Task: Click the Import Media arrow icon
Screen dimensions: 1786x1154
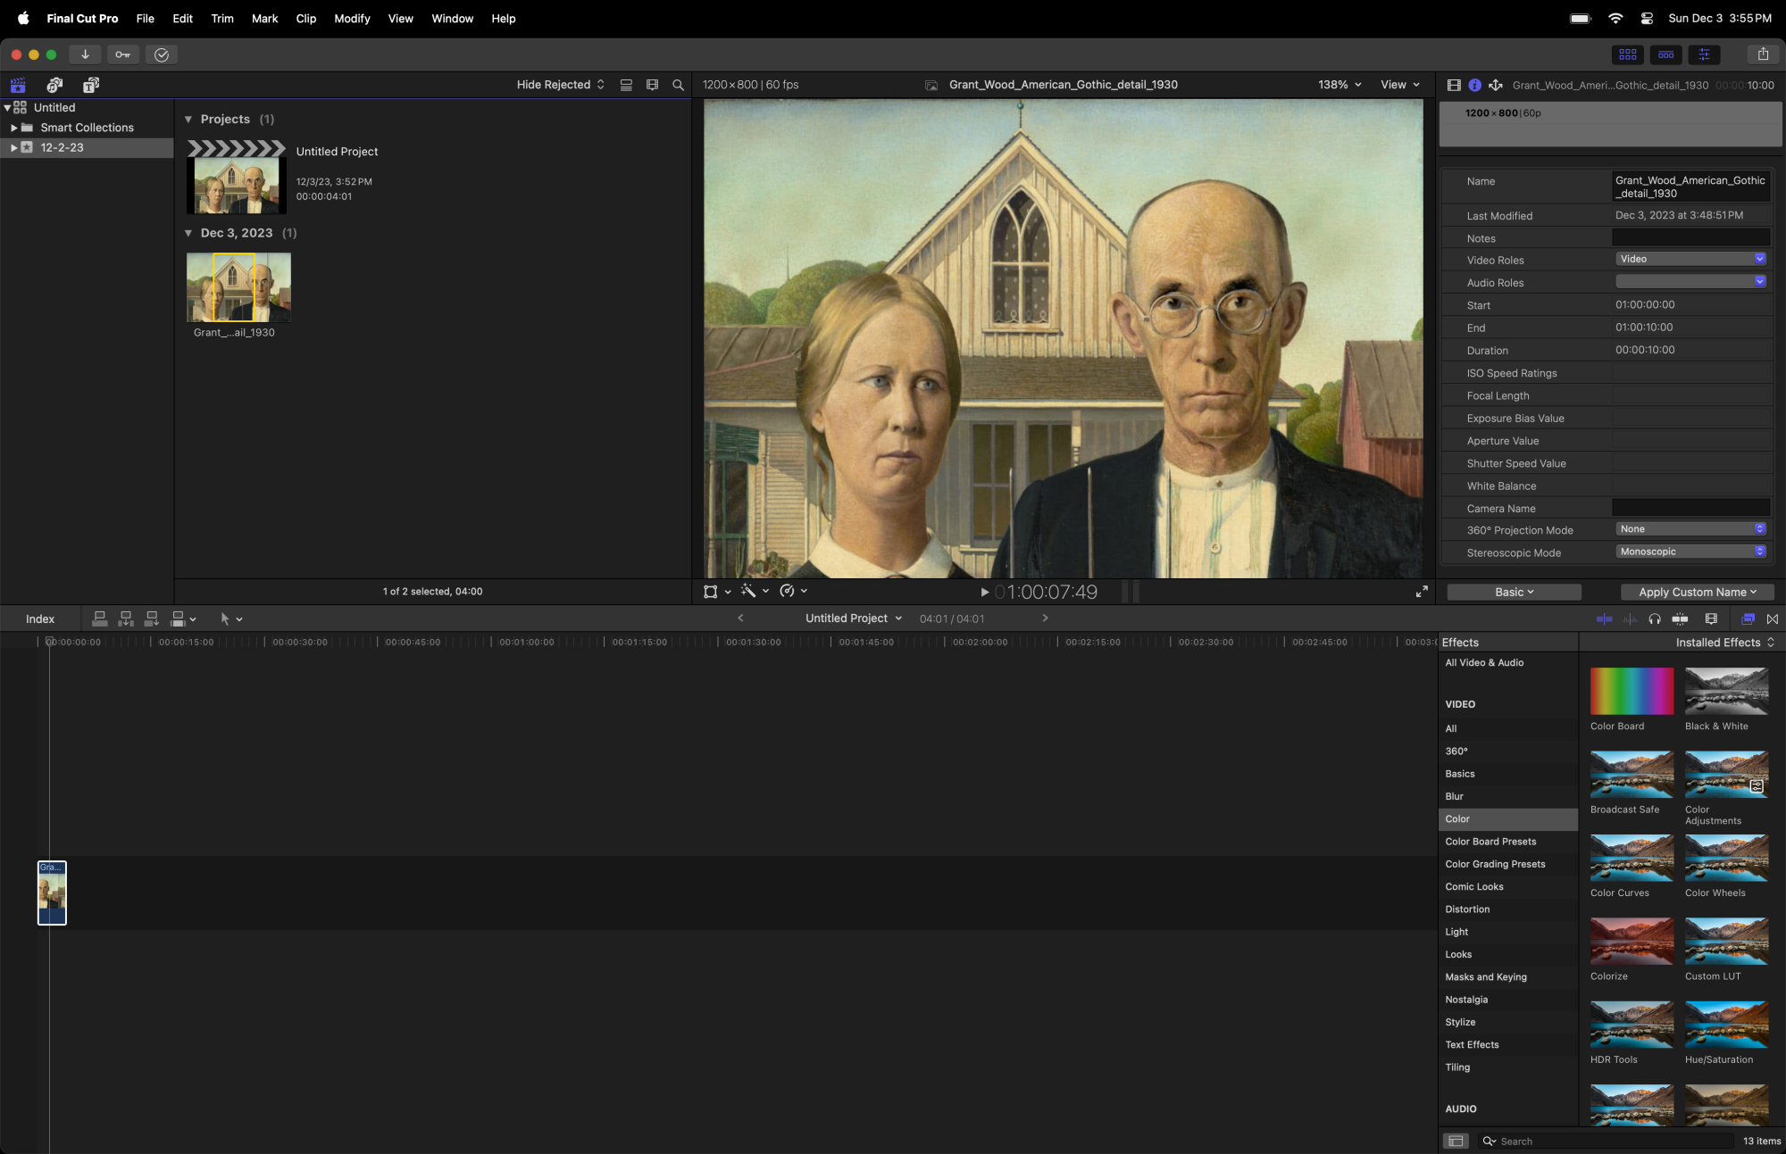Action: 85,54
